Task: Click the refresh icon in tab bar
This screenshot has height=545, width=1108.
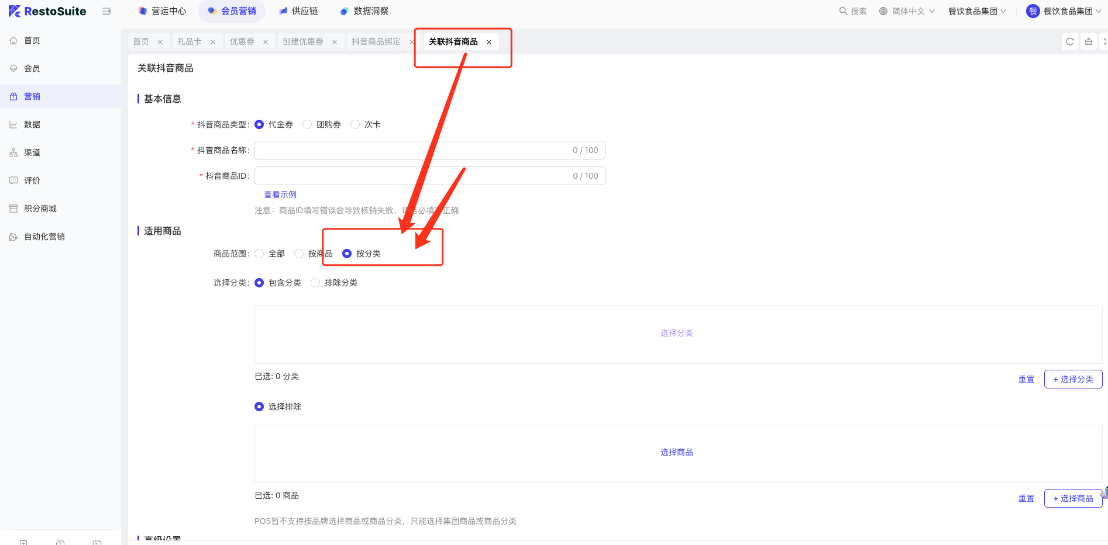Action: pos(1069,41)
